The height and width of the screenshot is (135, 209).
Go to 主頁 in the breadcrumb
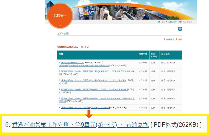click(163, 22)
